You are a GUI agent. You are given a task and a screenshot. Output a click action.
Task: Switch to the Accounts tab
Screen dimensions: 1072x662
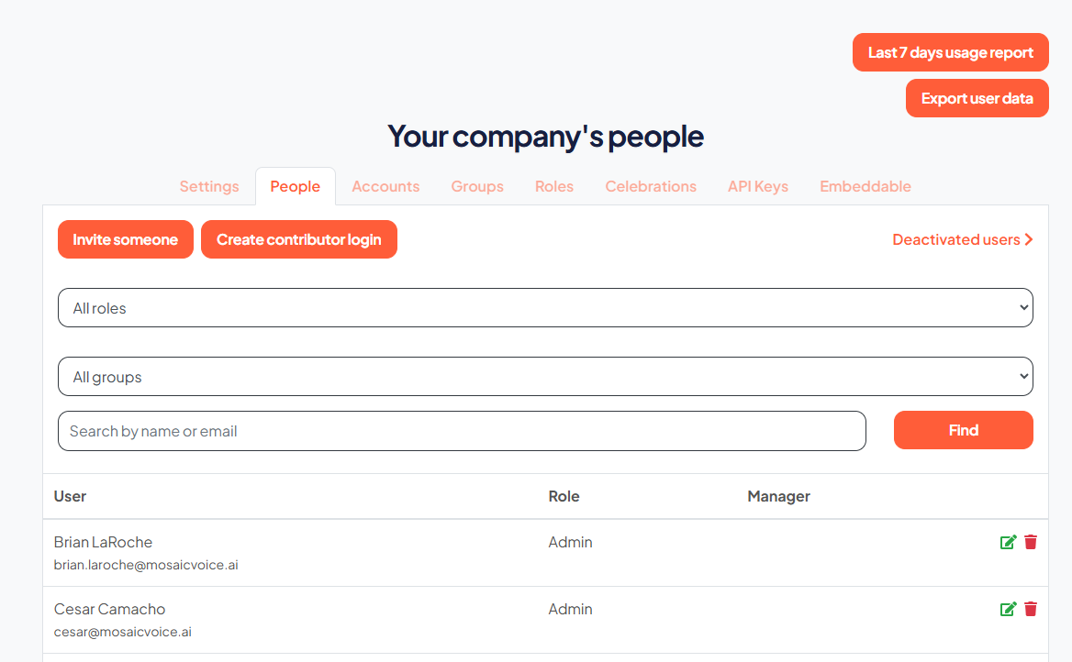385,186
